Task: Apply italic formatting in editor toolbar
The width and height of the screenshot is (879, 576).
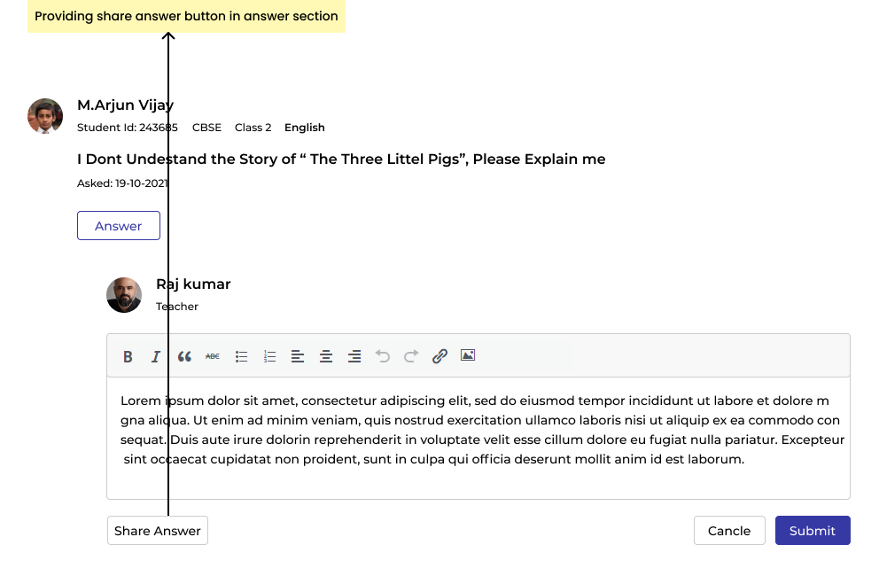Action: point(156,356)
